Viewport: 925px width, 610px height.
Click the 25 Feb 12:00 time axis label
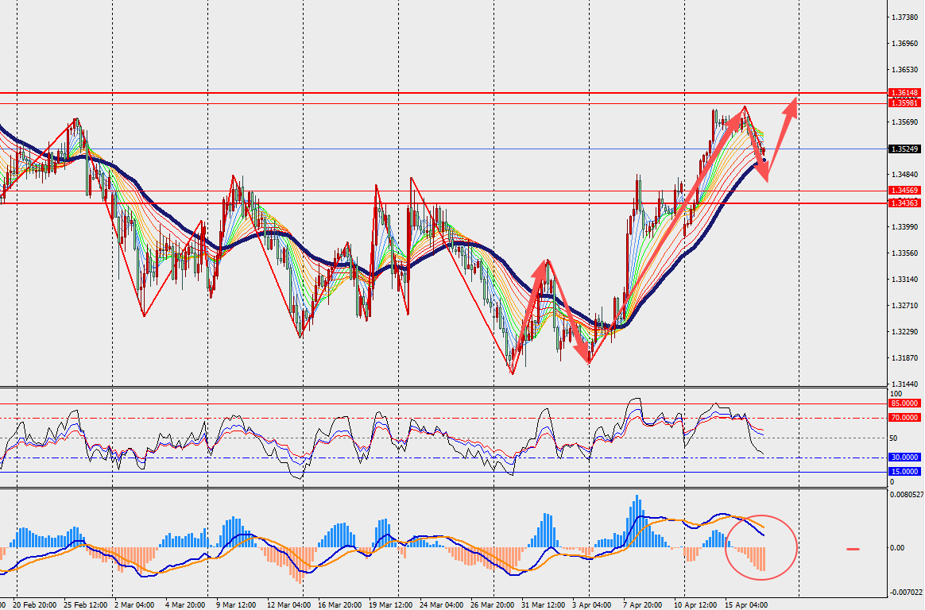tap(86, 604)
